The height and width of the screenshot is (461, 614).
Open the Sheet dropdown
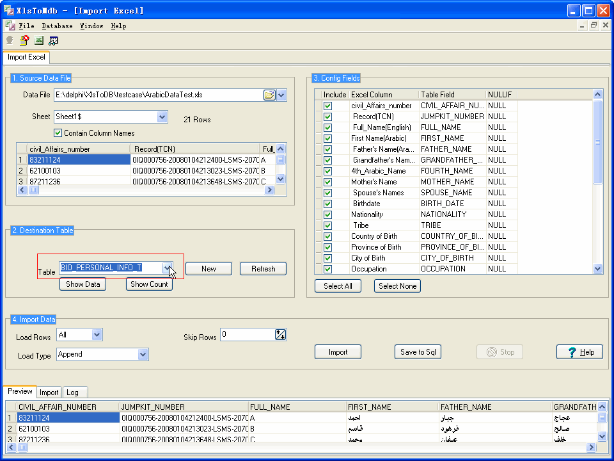coord(162,117)
